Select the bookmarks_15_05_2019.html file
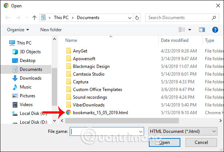Viewport: 224px width, 152px height. click(101, 113)
